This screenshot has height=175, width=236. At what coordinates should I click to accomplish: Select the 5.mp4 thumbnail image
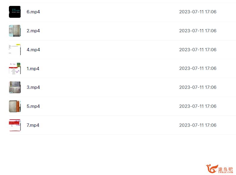[x=15, y=106]
